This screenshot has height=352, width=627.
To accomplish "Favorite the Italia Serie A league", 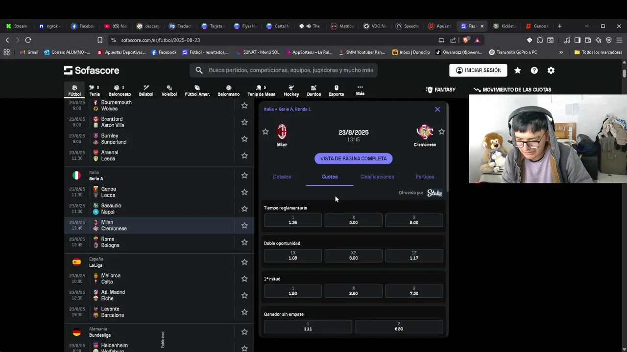I will [x=244, y=176].
